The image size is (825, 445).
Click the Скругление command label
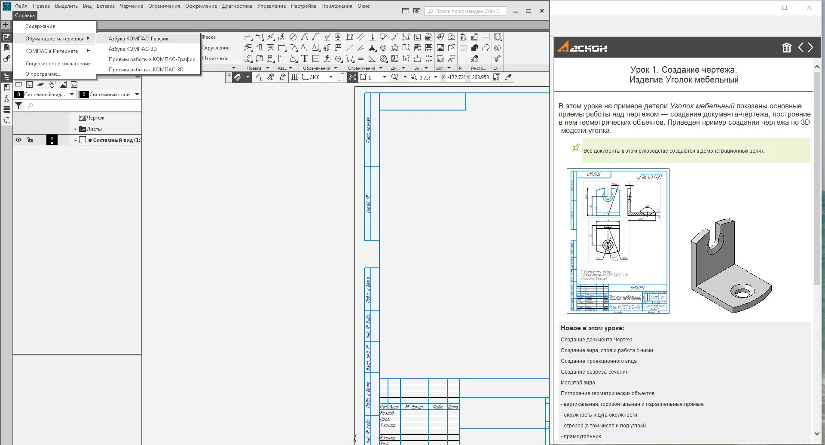pyautogui.click(x=216, y=48)
